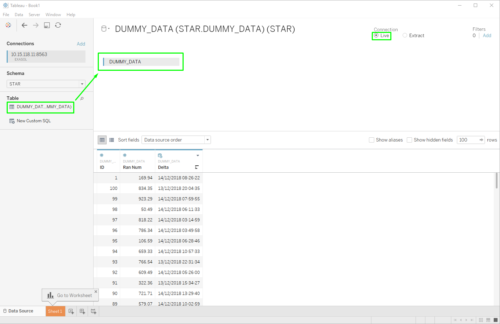The image size is (500, 324).
Task: Switch to the Sheet 1 tab
Action: point(55,311)
